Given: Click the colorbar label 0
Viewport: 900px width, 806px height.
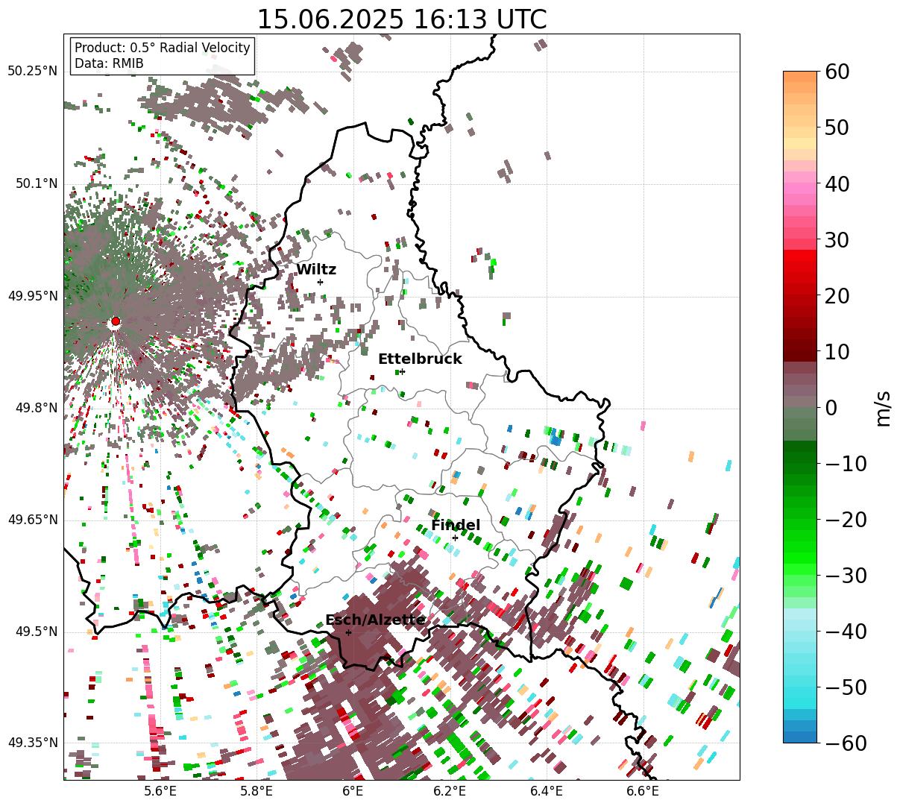Looking at the screenshot, I should point(831,407).
